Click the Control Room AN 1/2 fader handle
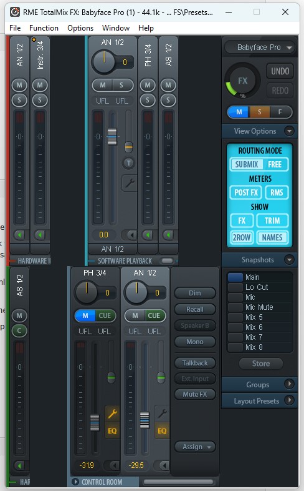 pyautogui.click(x=145, y=420)
